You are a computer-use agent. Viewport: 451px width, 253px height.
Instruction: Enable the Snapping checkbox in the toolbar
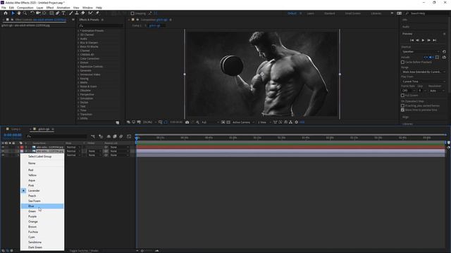point(132,13)
